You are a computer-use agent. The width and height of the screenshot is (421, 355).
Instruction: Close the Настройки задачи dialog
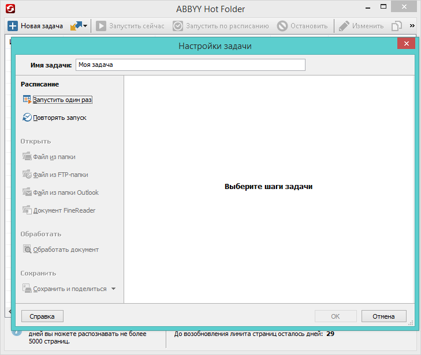(x=407, y=43)
